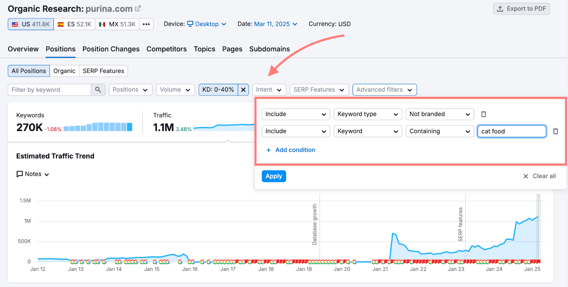The image size is (568, 287).
Task: Export the report to PDF
Action: pyautogui.click(x=521, y=9)
